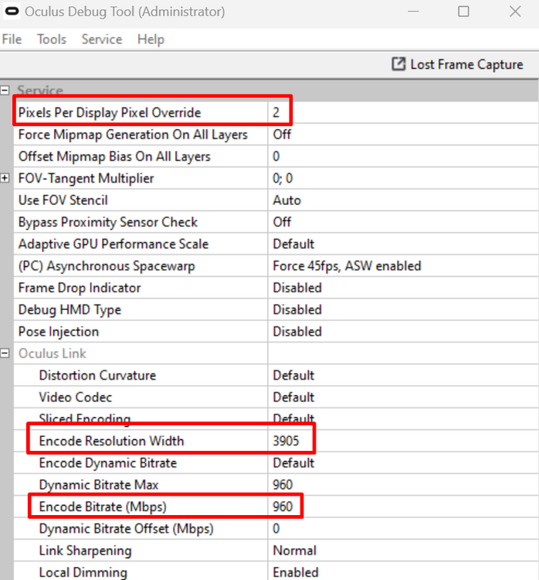This screenshot has height=580, width=539.
Task: Select the FOV-Tangent Multiplier label
Action: pos(86,179)
